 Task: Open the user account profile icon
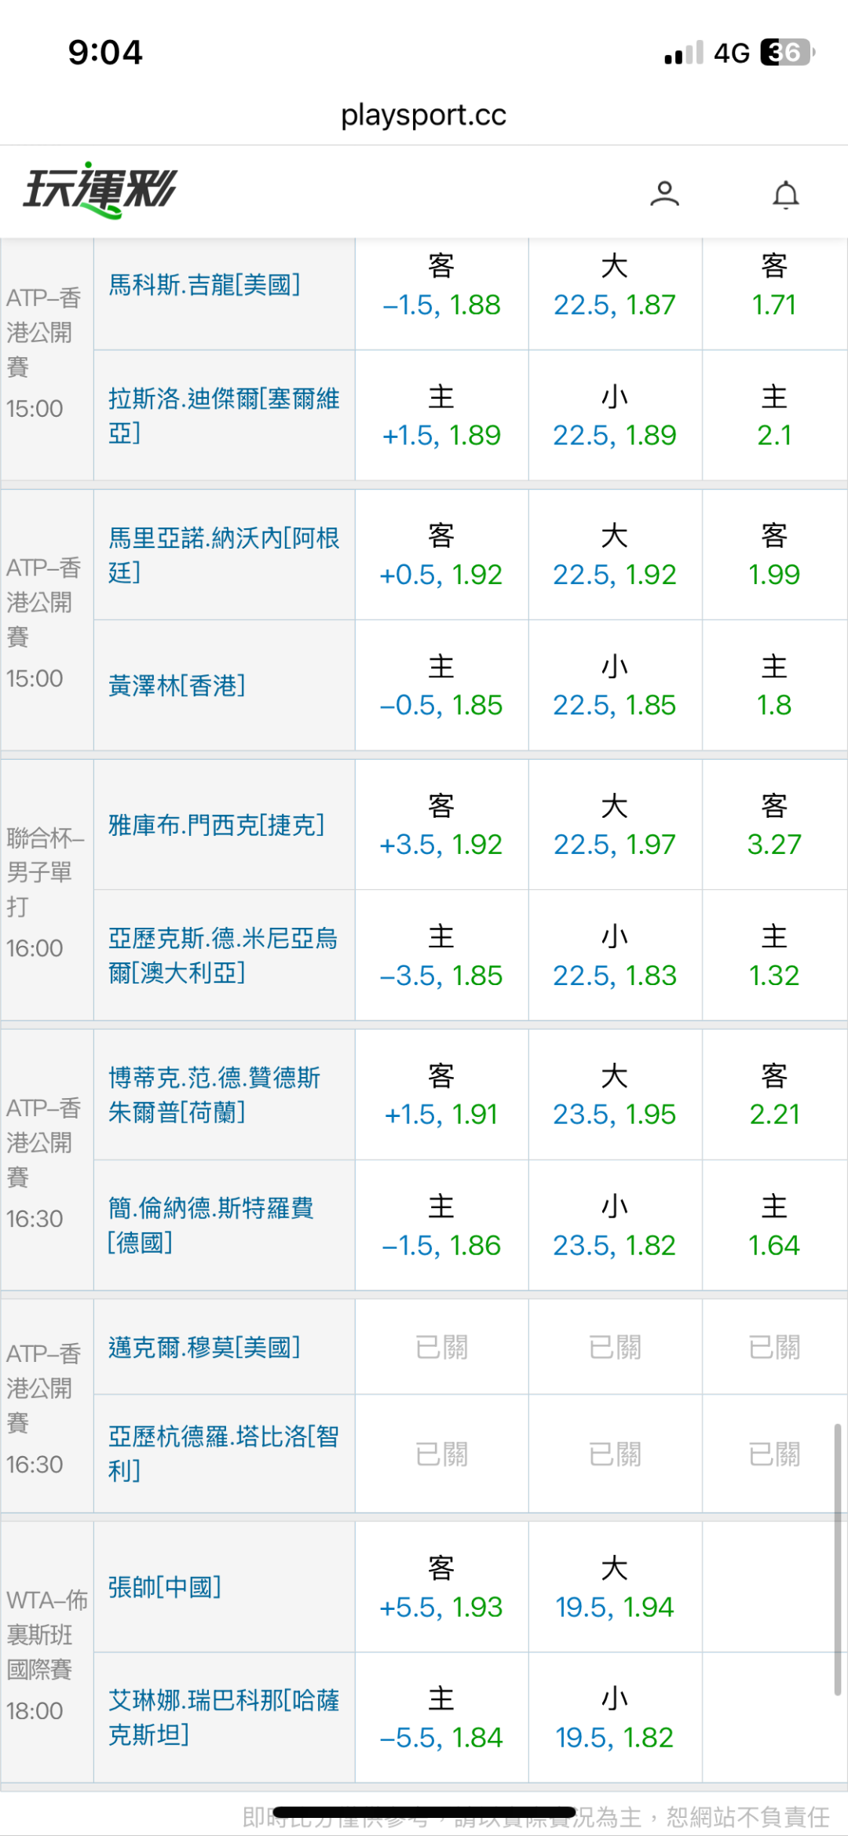(664, 193)
